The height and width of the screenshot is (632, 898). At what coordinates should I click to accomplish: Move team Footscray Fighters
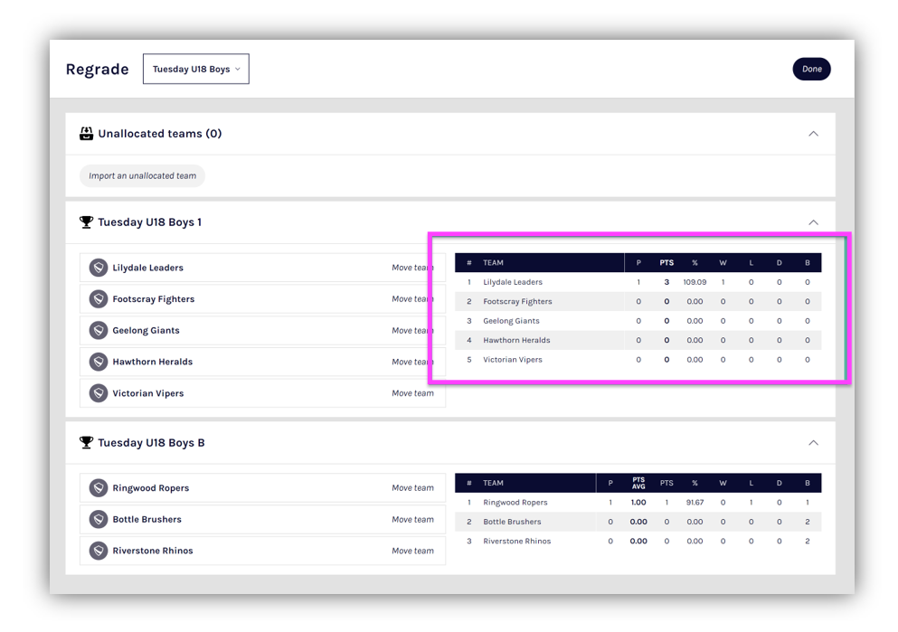pyautogui.click(x=412, y=299)
